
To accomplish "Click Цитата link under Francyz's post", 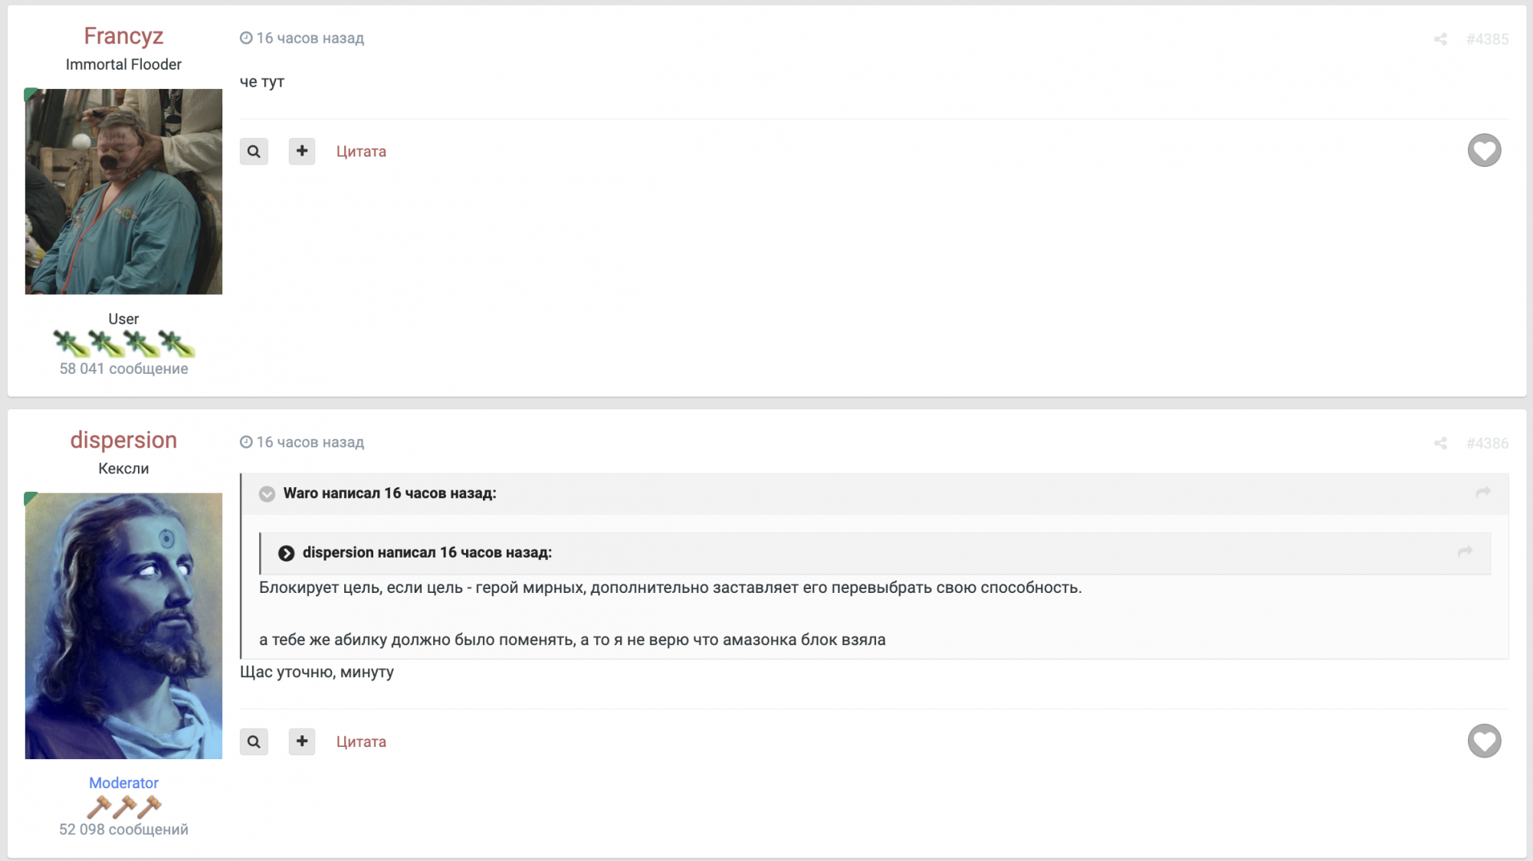I will coord(361,152).
